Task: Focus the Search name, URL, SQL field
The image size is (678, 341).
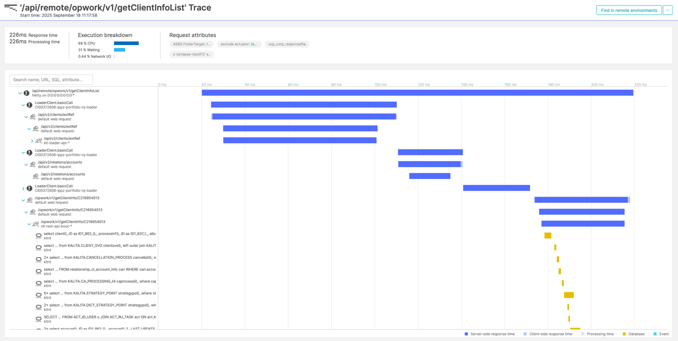Action: 51,79
